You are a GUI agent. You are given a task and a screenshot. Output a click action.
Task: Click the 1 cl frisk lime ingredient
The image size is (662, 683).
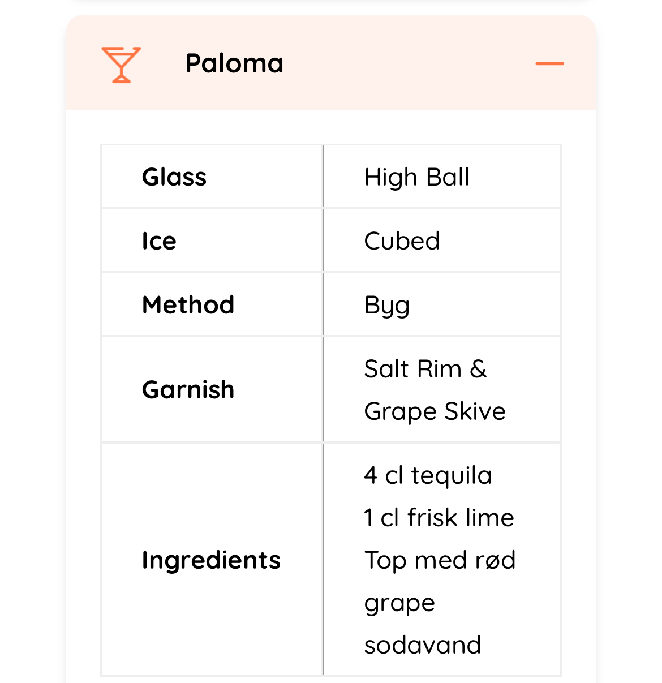click(x=439, y=518)
